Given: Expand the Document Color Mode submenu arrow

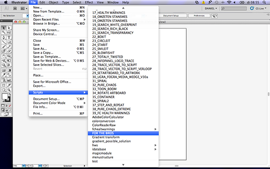Looking at the screenshot, I should coord(85,103).
